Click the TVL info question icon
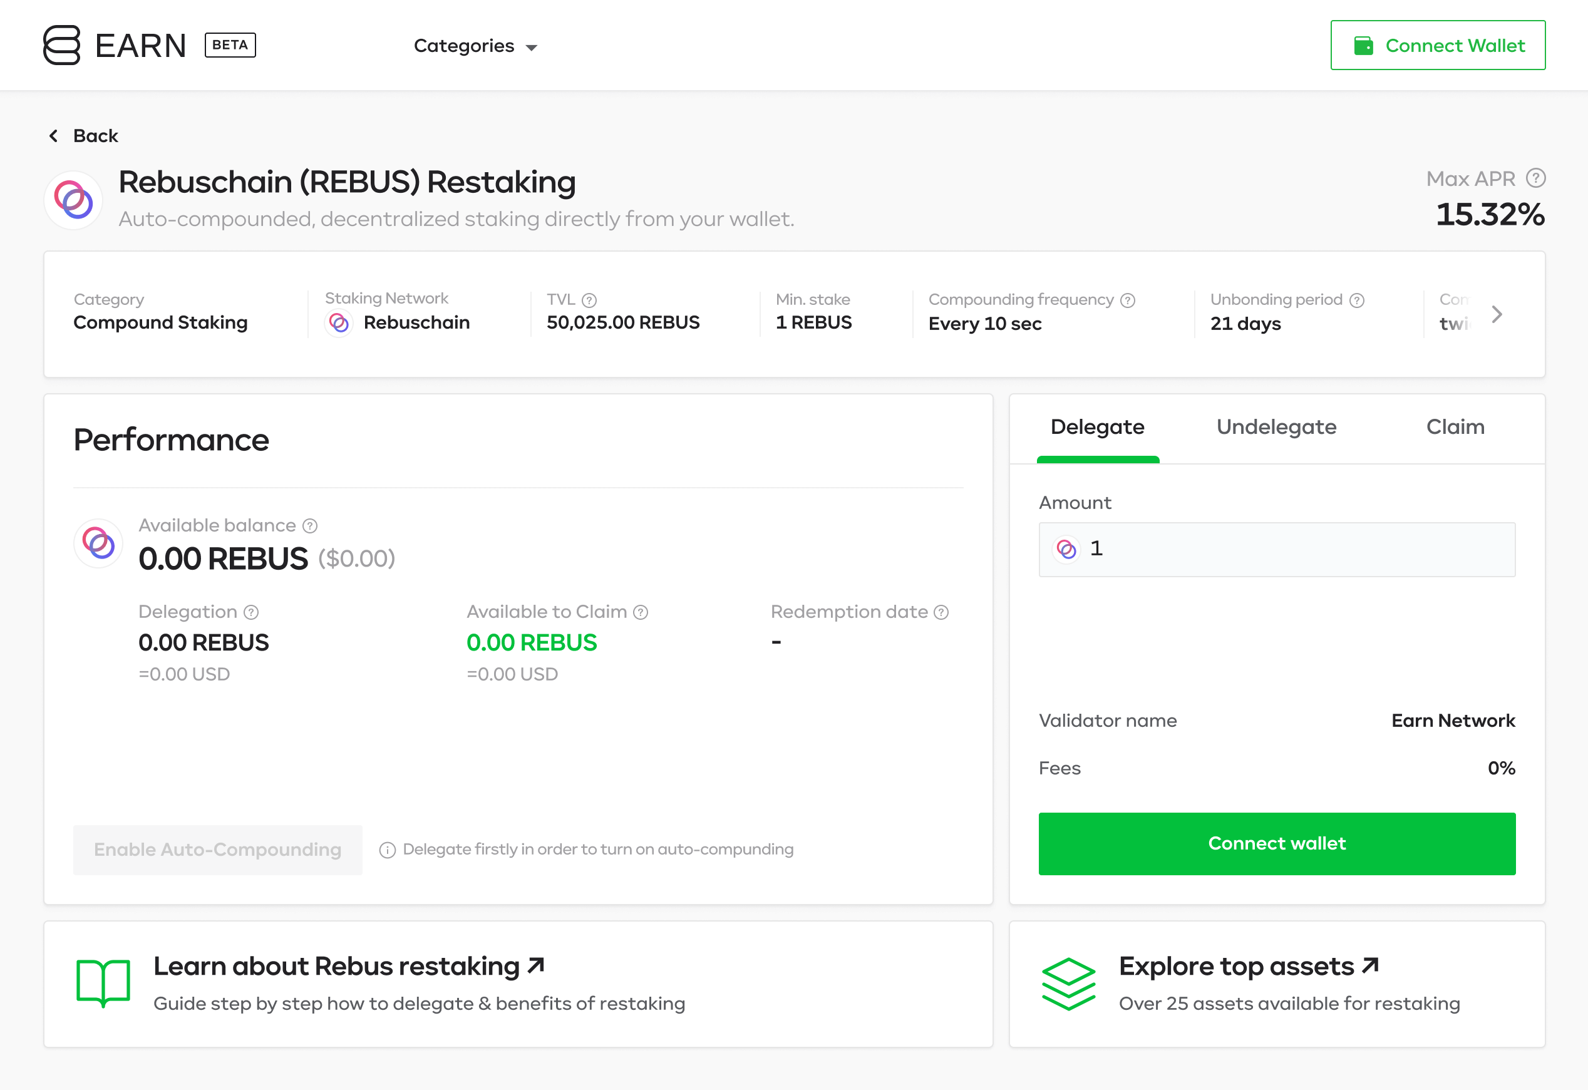1588x1090 pixels. click(x=589, y=300)
